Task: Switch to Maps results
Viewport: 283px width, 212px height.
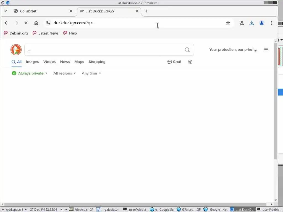Action: 79,62
